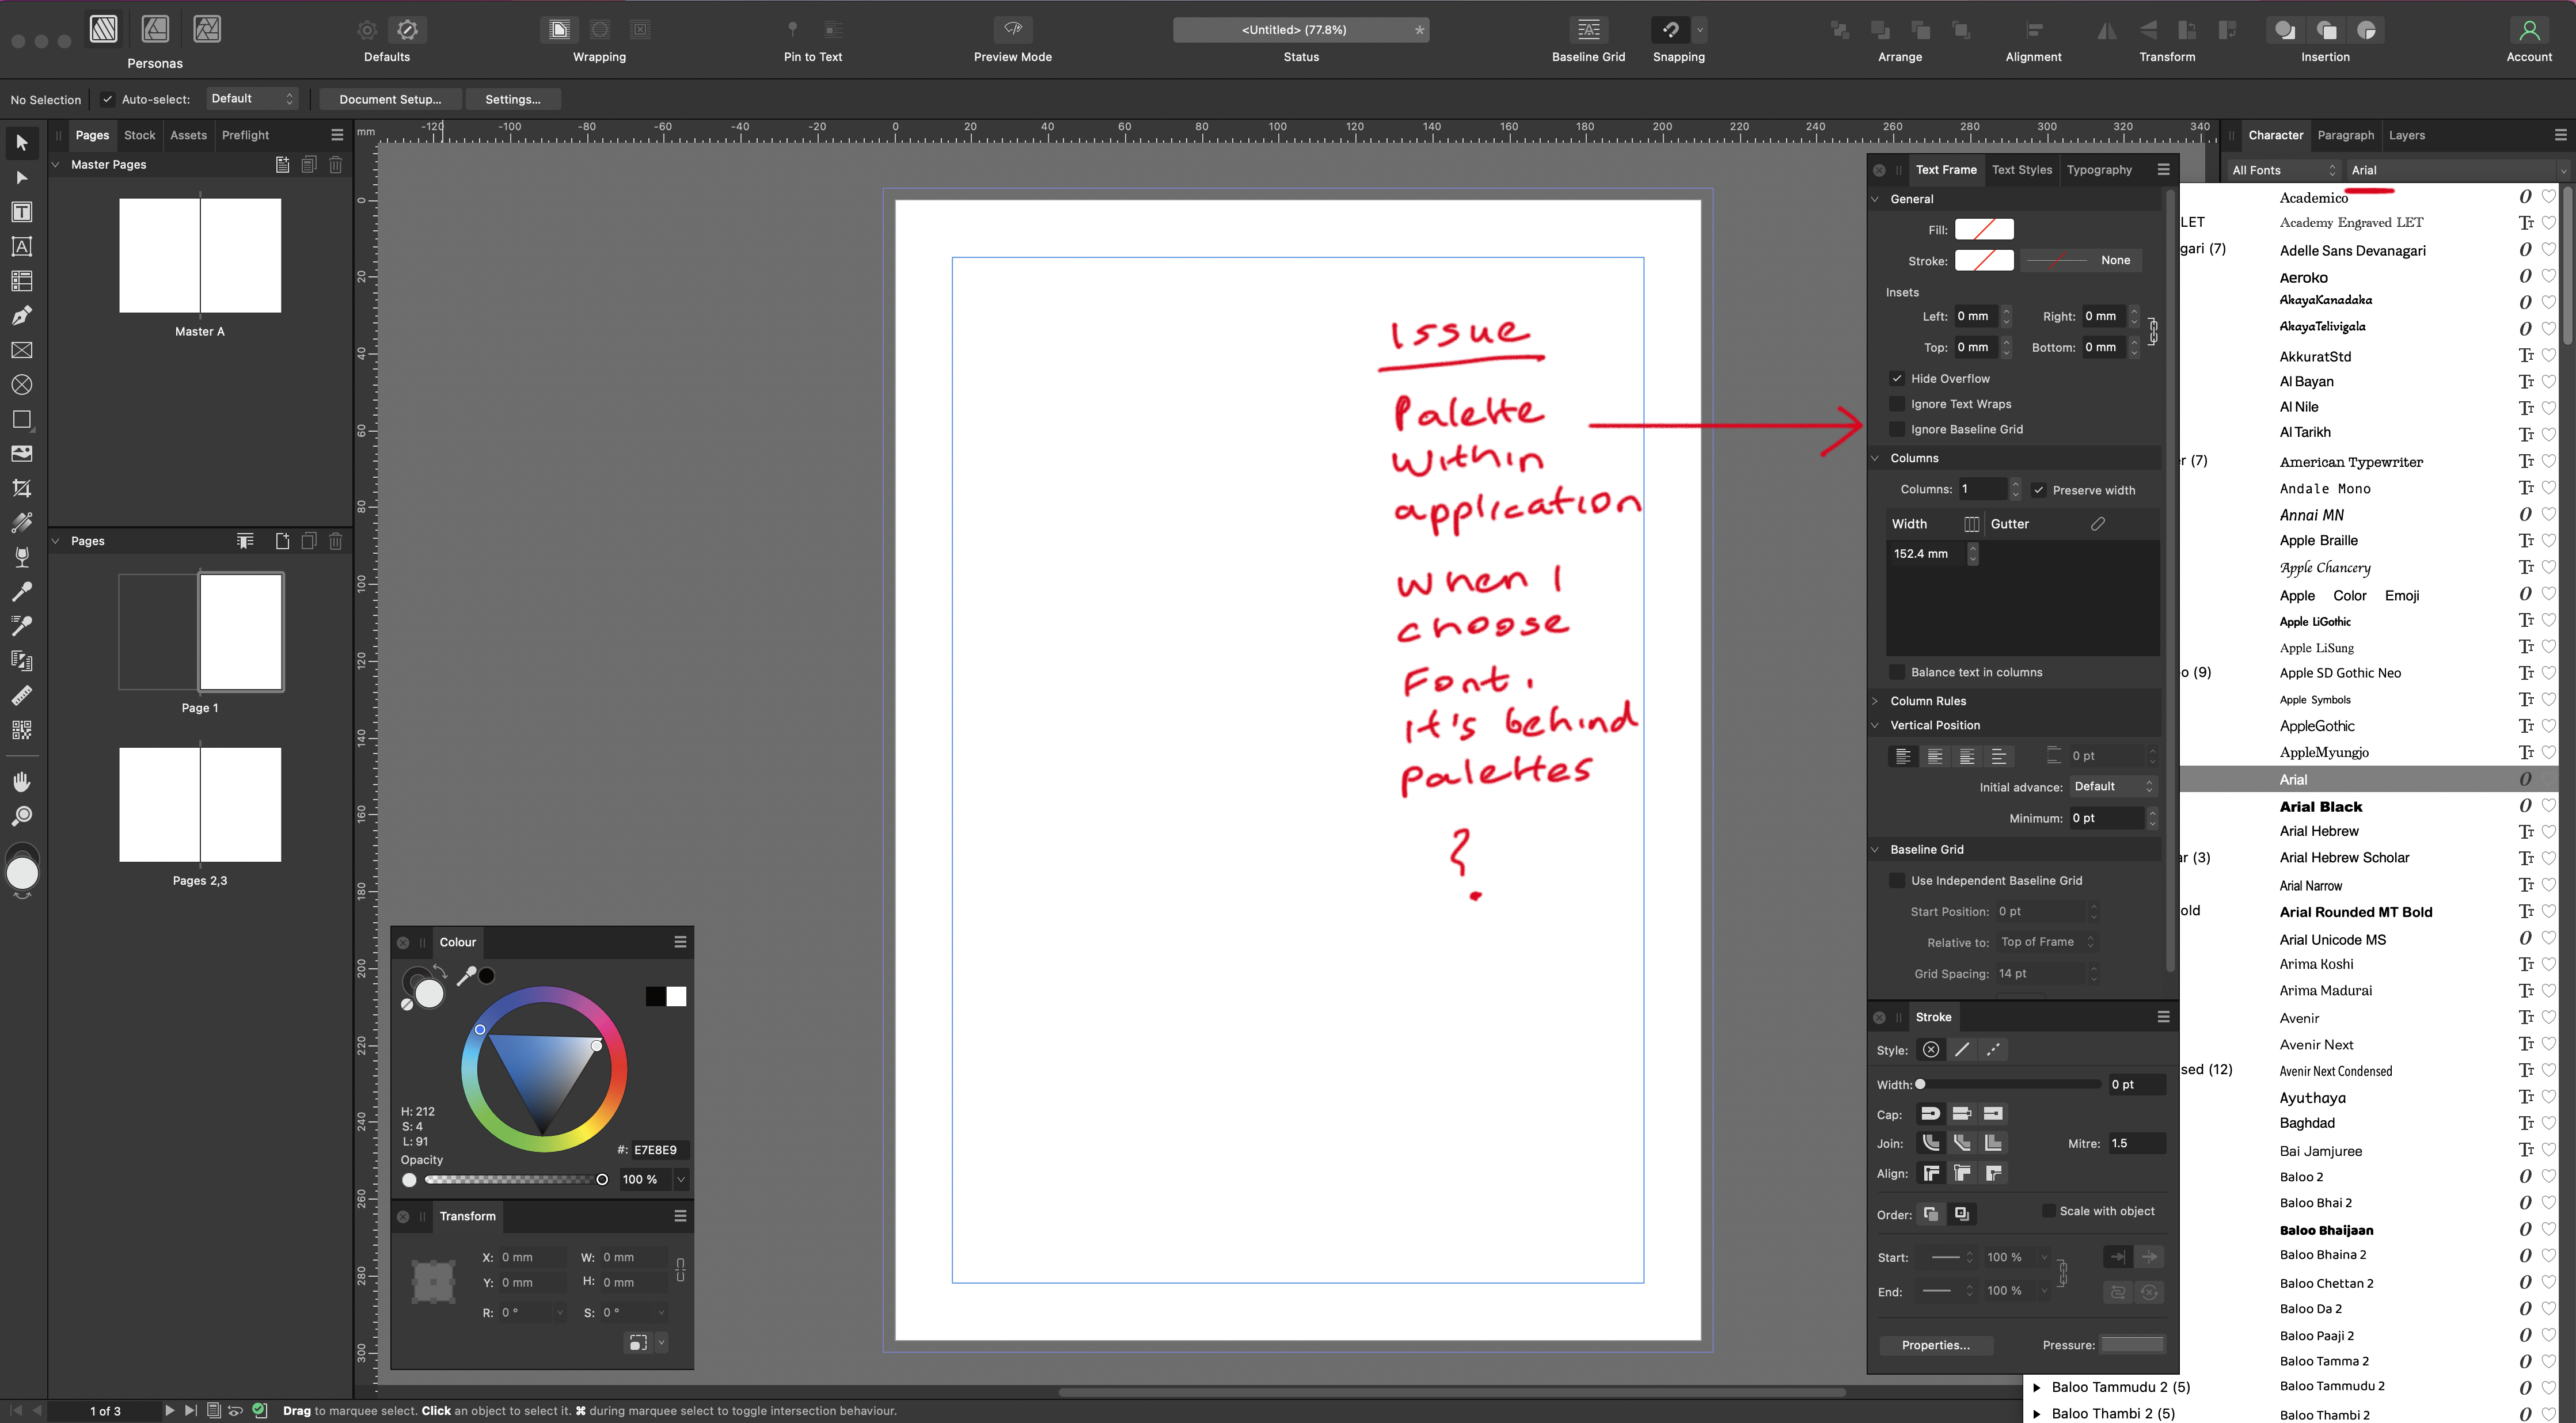Enable Ignore Text Wraps
Image resolution: width=2576 pixels, height=1423 pixels.
click(x=1896, y=404)
